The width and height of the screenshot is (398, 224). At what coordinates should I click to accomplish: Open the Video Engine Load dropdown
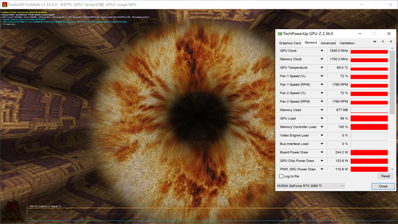pos(322,135)
